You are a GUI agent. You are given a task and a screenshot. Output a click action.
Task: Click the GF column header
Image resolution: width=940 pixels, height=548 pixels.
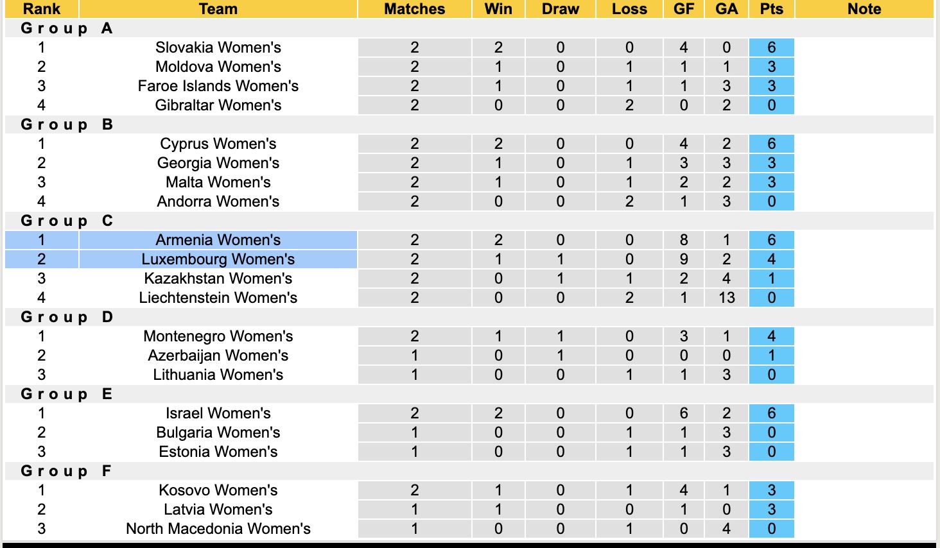pos(683,9)
